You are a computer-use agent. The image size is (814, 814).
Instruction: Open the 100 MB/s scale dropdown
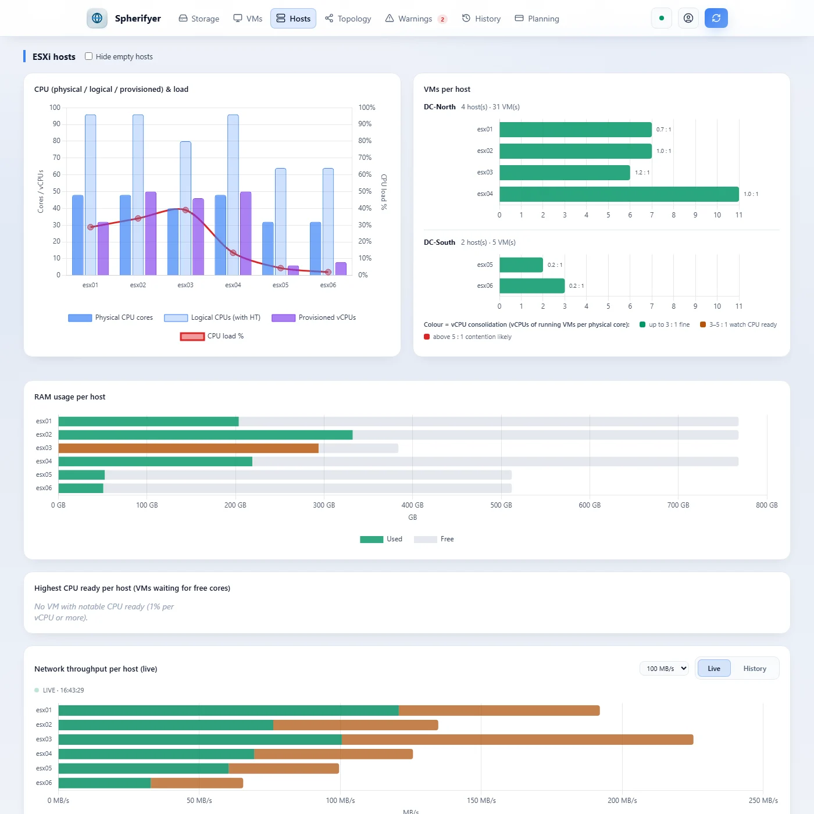pos(664,669)
